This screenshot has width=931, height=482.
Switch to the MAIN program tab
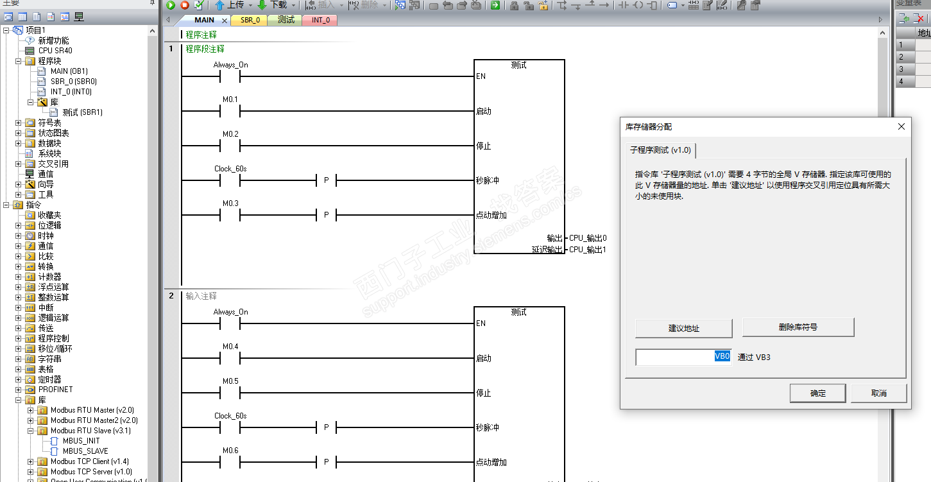(x=204, y=20)
